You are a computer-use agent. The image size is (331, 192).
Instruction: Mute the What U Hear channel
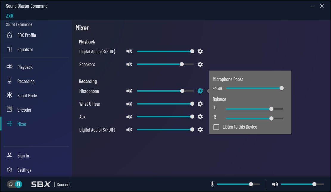pyautogui.click(x=129, y=104)
